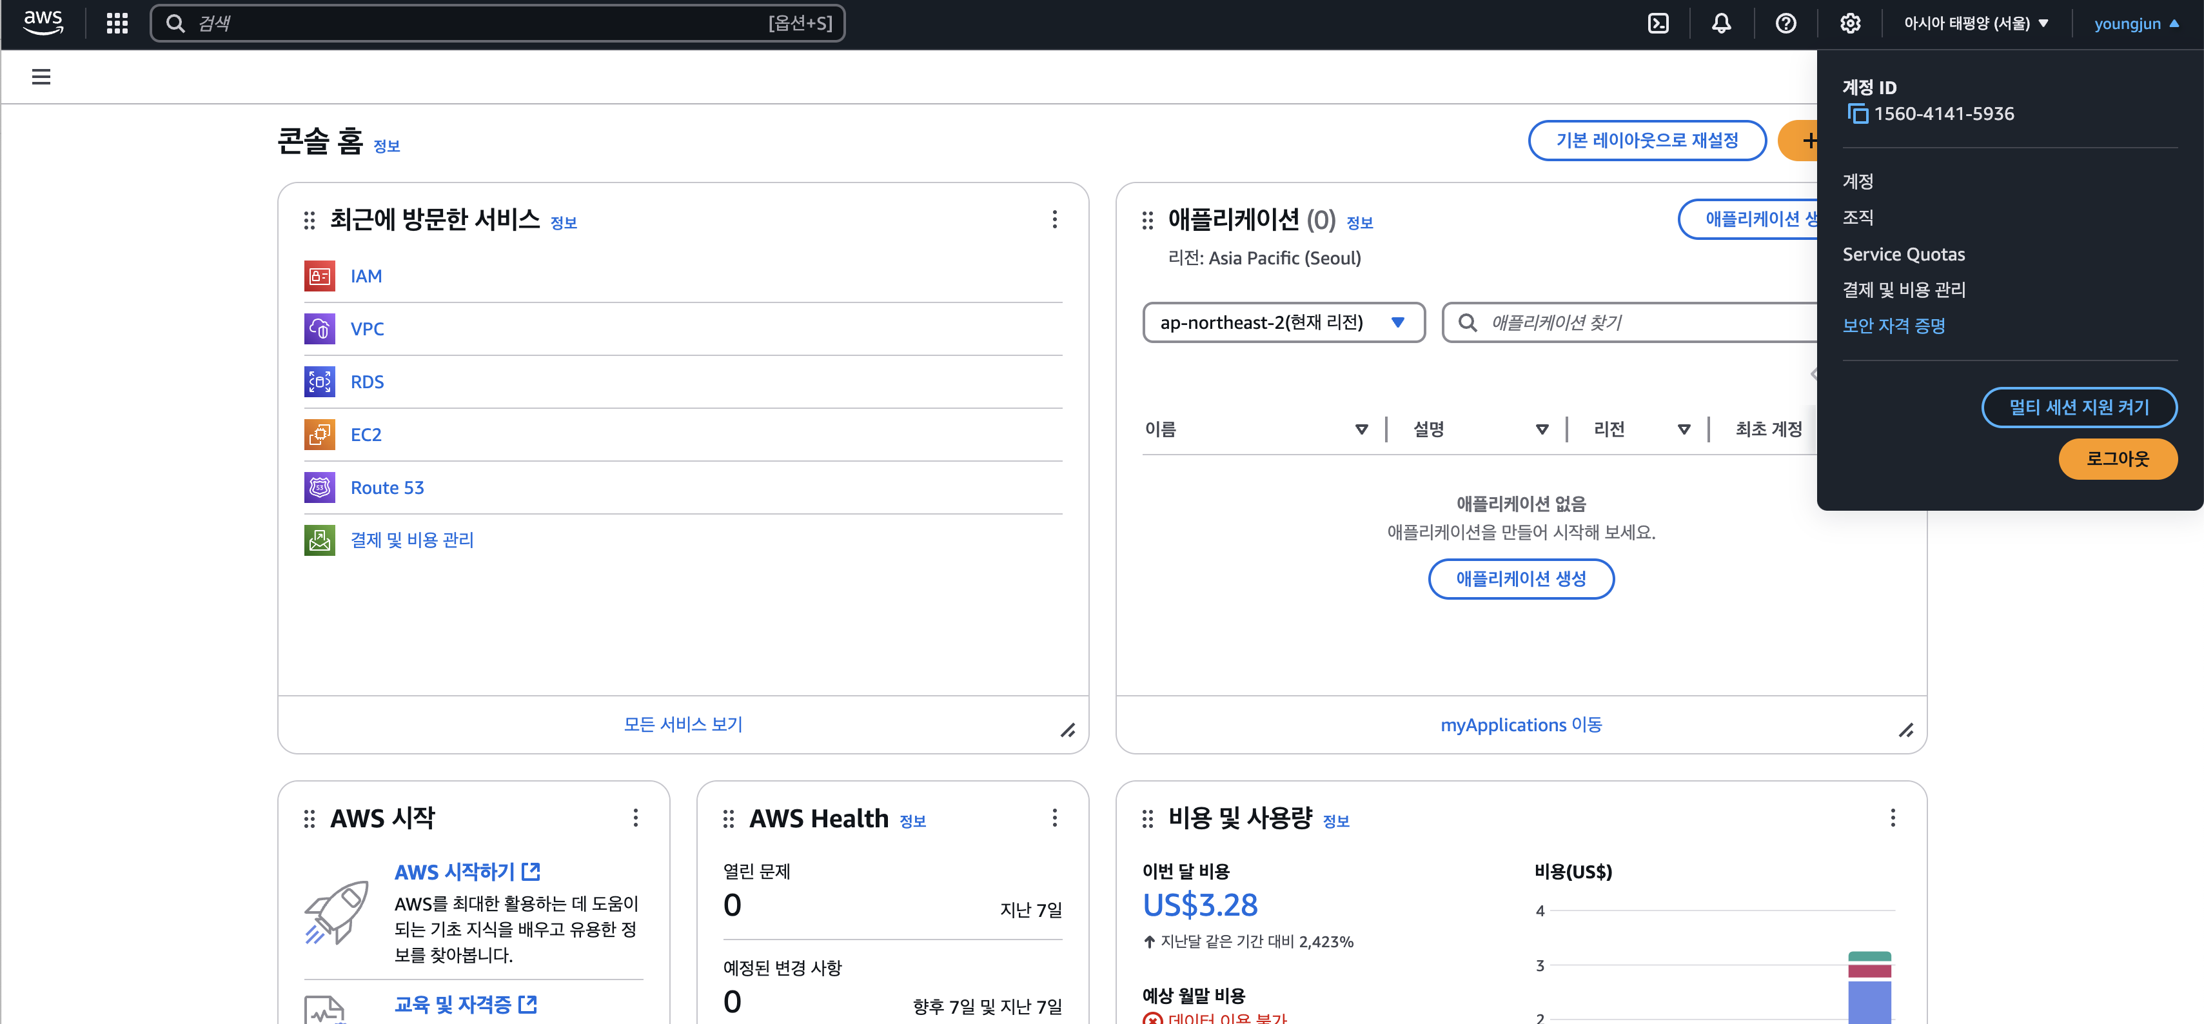Click the Route 53 service icon
The width and height of the screenshot is (2204, 1024).
pyautogui.click(x=319, y=487)
